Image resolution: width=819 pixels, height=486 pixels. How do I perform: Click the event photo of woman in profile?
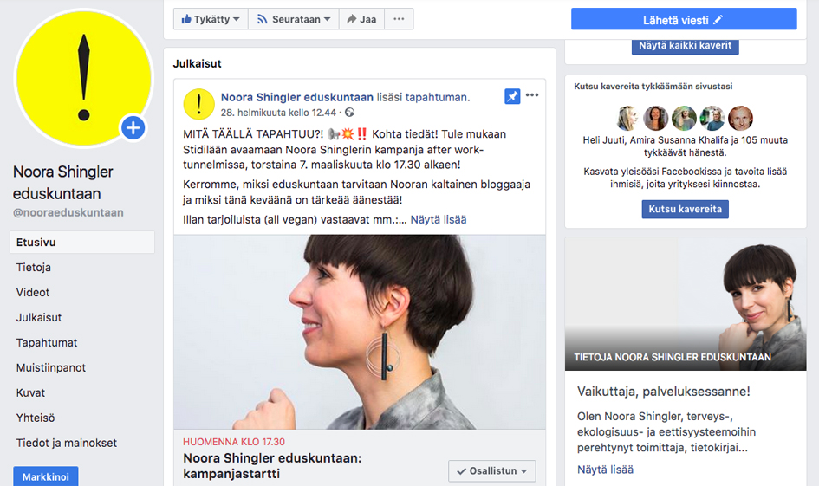click(x=360, y=332)
